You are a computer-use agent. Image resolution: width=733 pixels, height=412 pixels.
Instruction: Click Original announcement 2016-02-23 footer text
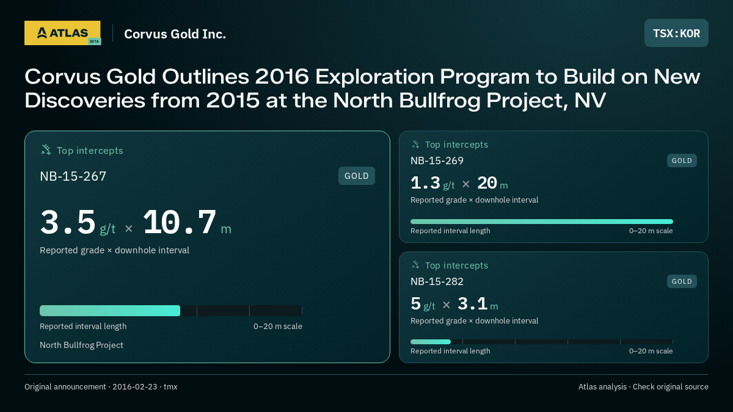[x=101, y=386]
